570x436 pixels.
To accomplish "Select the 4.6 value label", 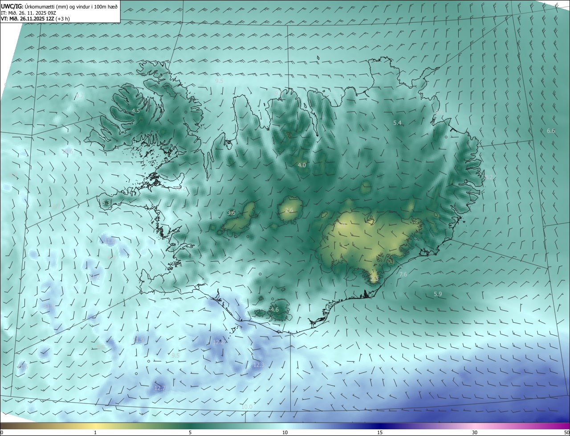I will click(x=275, y=309).
